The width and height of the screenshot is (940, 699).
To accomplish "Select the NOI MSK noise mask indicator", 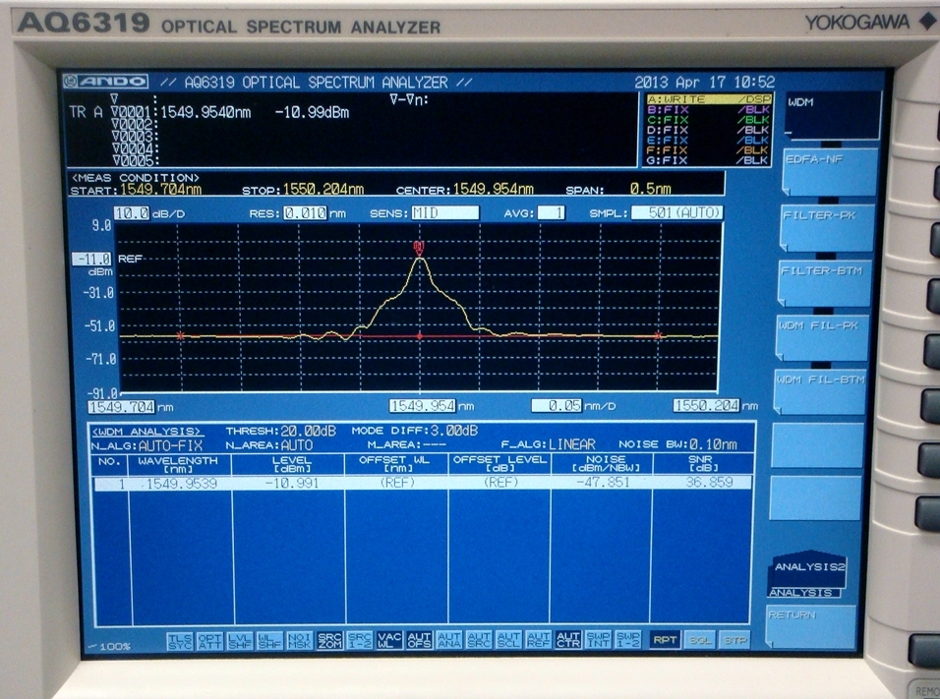I will tap(299, 640).
